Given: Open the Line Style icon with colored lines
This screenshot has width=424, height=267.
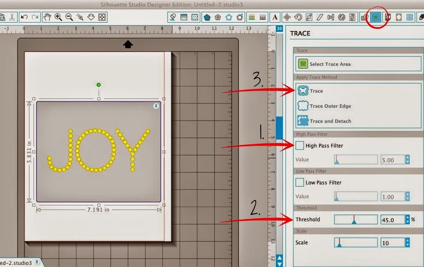Looking at the screenshot, I should (x=252, y=17).
